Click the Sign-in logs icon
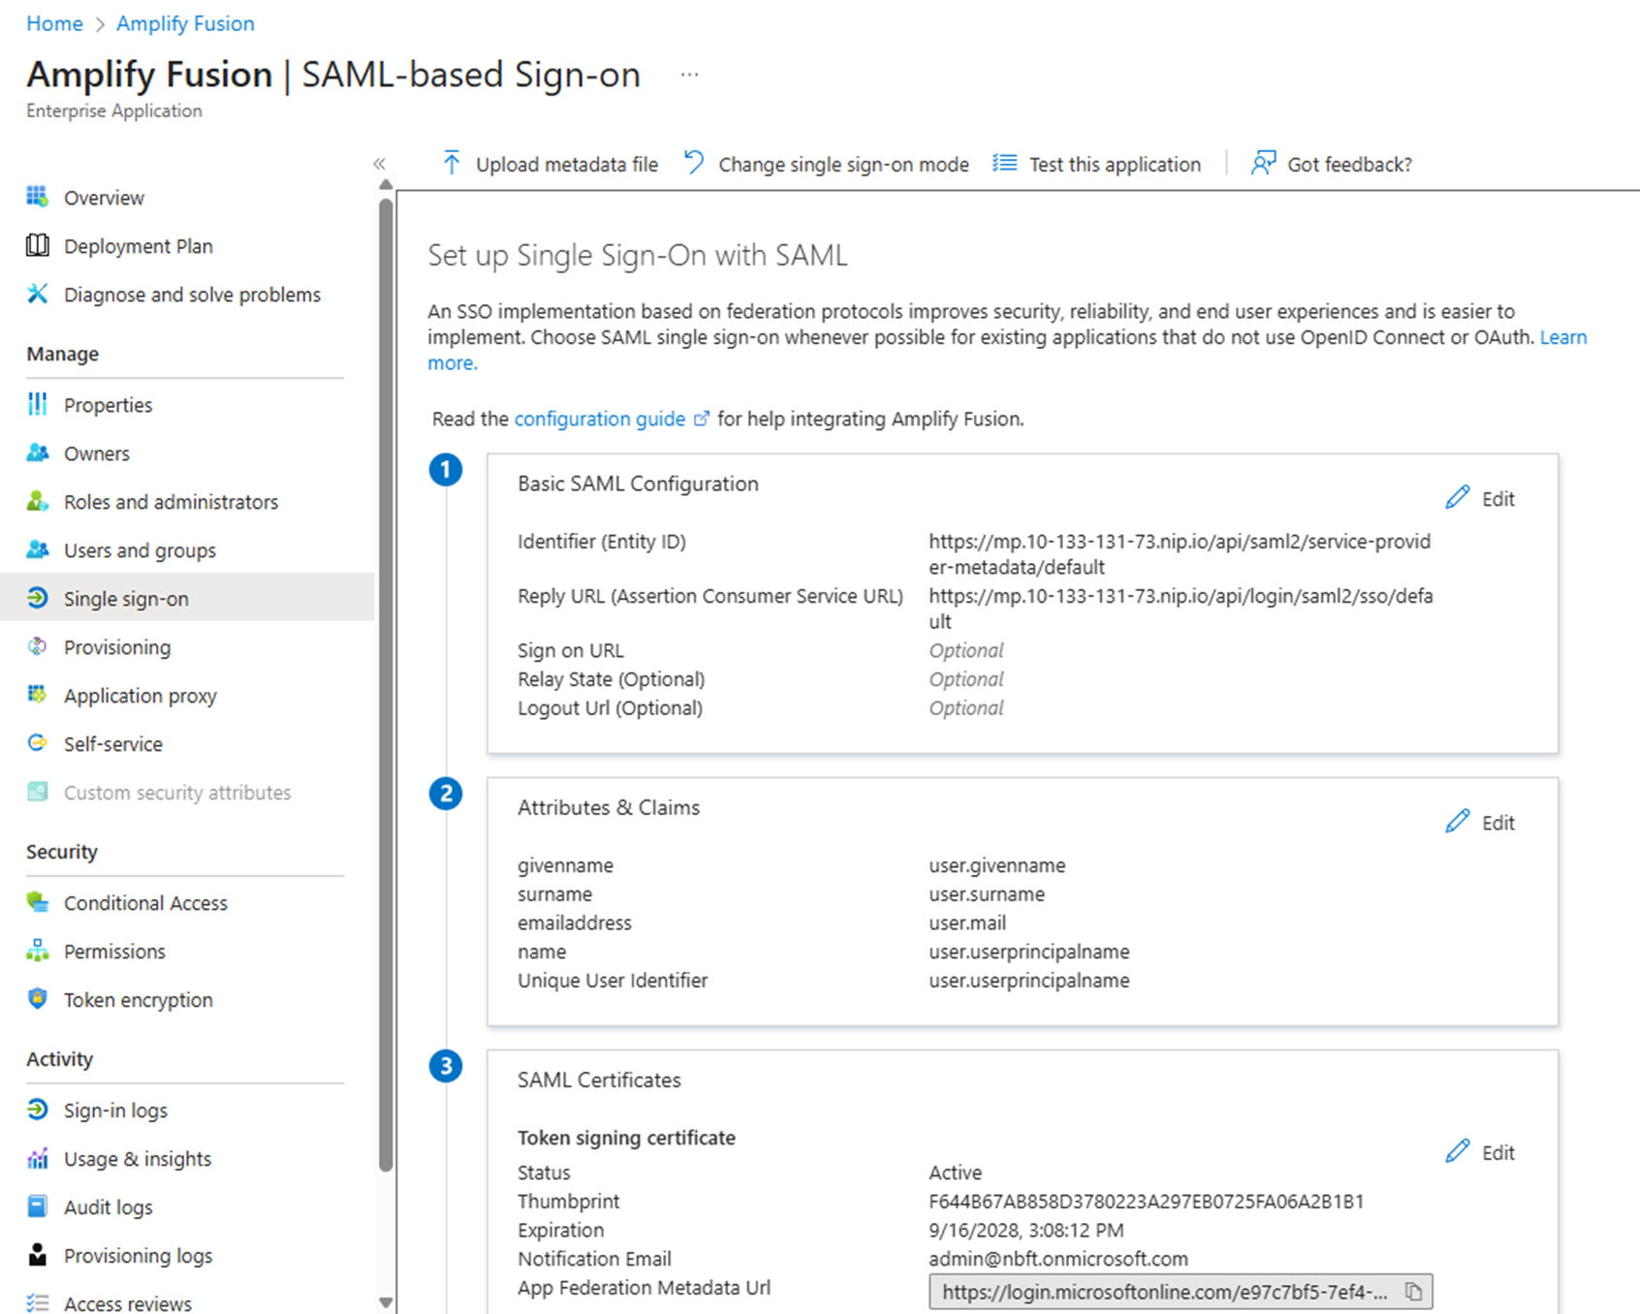Image resolution: width=1640 pixels, height=1314 pixels. [37, 1110]
